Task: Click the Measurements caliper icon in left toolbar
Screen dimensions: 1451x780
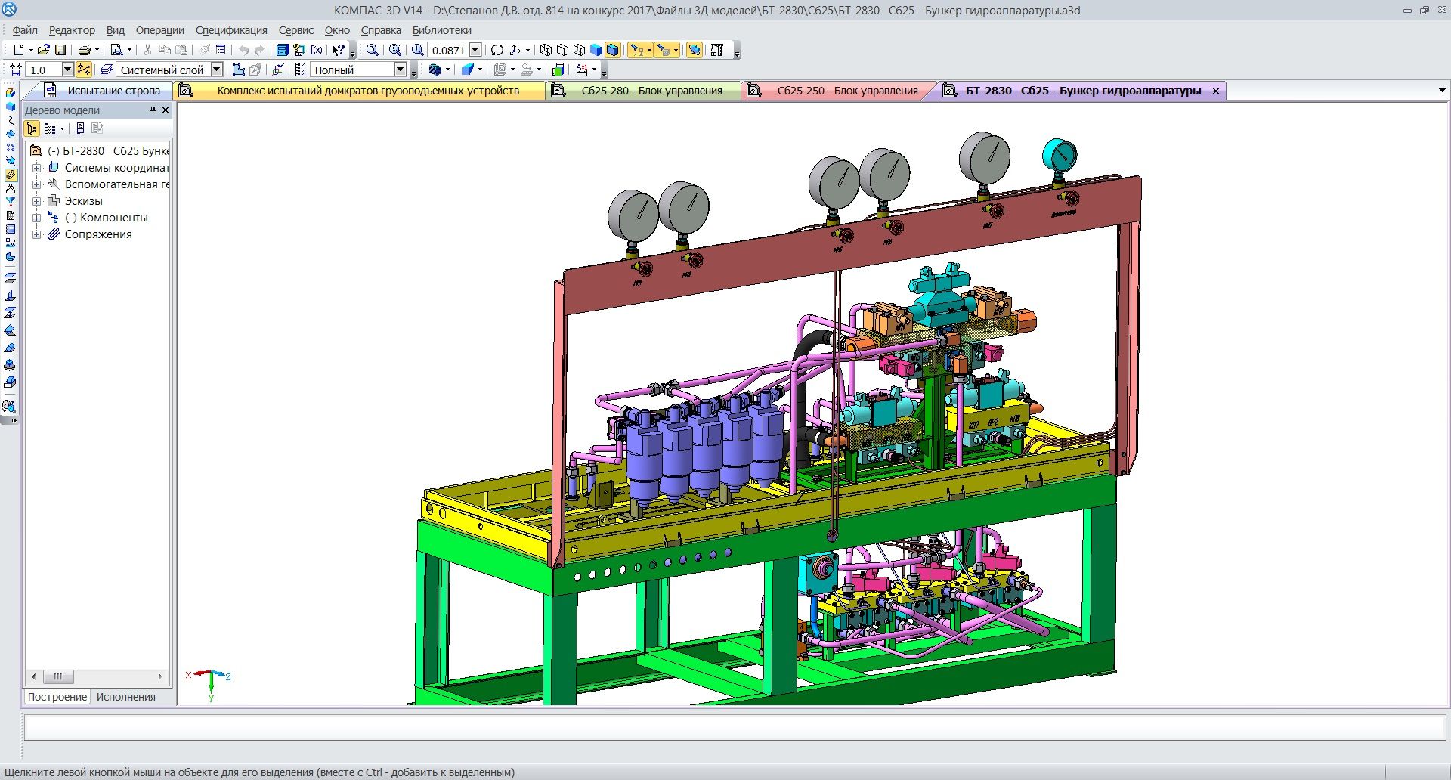Action: 10,188
